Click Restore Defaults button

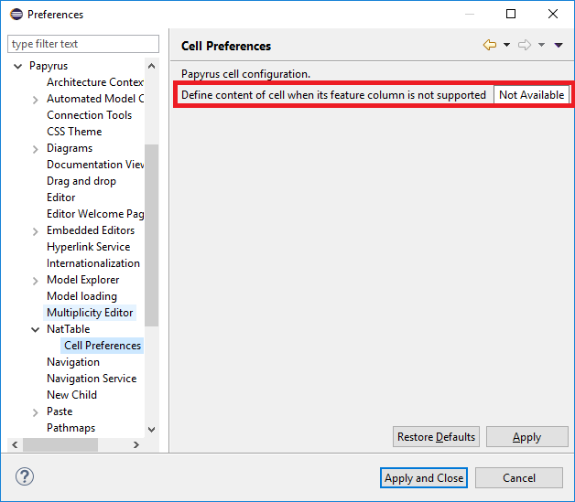click(436, 437)
